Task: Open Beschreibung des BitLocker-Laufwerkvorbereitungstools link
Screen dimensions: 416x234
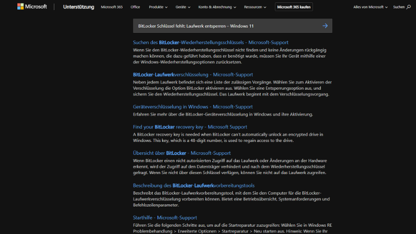Action: click(194, 185)
